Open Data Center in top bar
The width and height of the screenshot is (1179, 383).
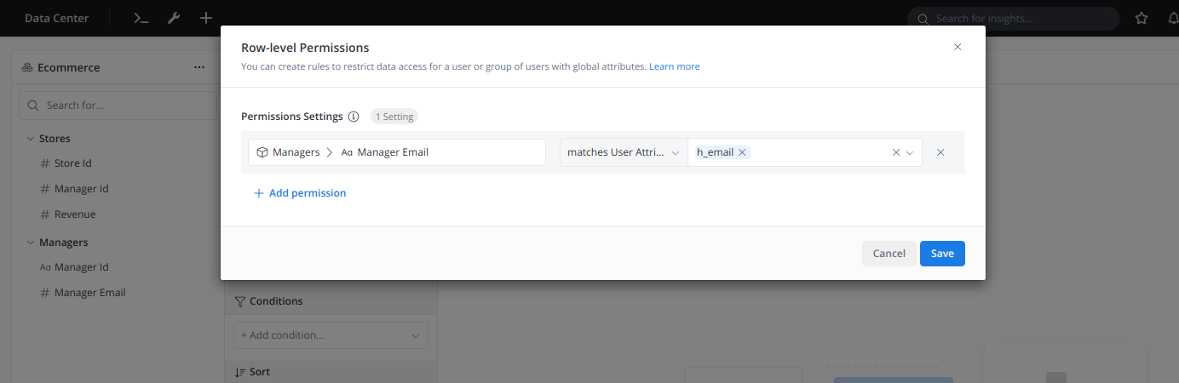(x=56, y=18)
